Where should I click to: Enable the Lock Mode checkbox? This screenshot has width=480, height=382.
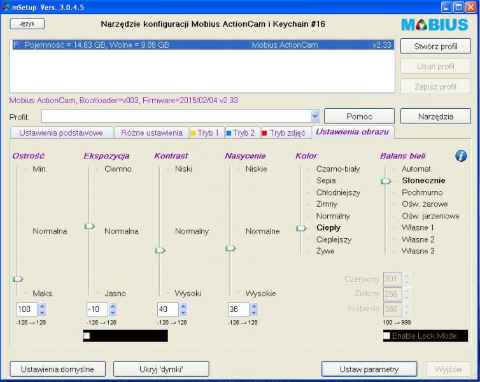(x=387, y=336)
